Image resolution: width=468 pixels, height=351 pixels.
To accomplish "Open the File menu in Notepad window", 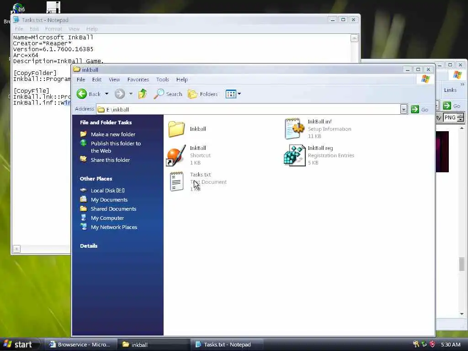I will [x=19, y=29].
